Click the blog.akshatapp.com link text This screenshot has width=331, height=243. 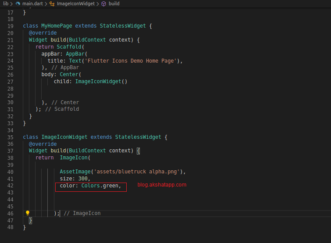(x=162, y=185)
